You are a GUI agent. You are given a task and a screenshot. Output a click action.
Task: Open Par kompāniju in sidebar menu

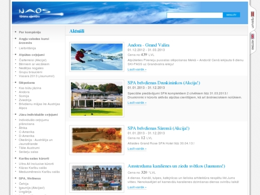pos(30,32)
